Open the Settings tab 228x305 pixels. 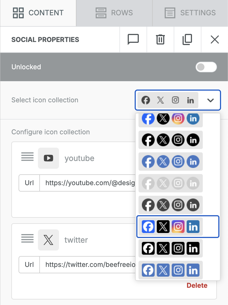pyautogui.click(x=190, y=13)
